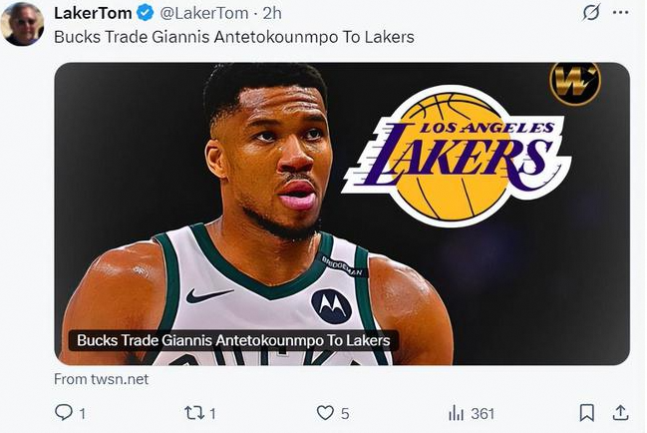The image size is (647, 433).
Task: Click the tweet text about the Bucks trade
Action: 233,37
